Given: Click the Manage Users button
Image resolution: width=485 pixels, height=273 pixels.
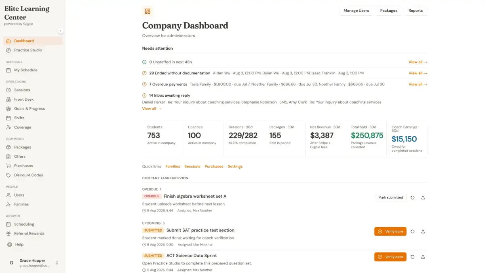Looking at the screenshot, I should 356,11.
